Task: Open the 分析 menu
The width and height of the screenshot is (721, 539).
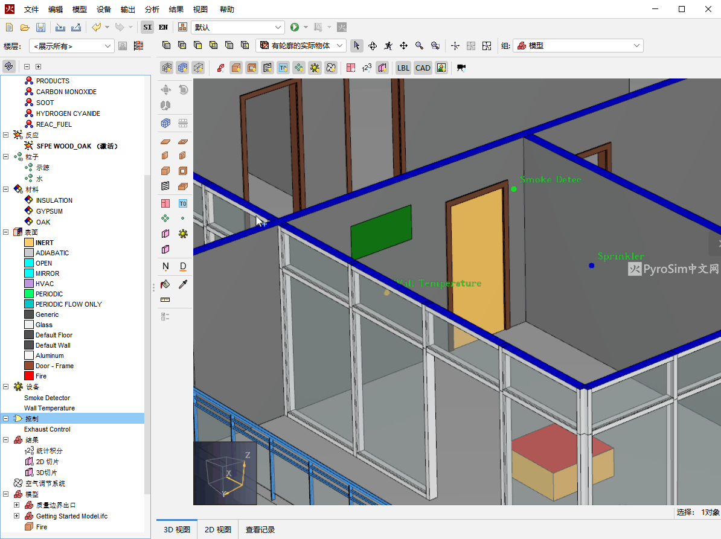Action: [x=152, y=9]
